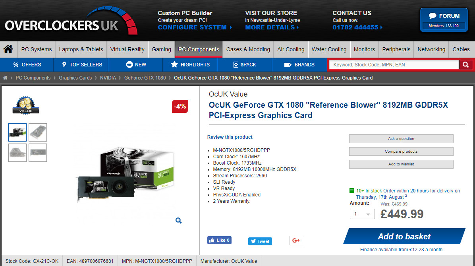Image resolution: width=475 pixels, height=266 pixels.
Task: Open the quantity amount dropdown
Action: tap(362, 214)
